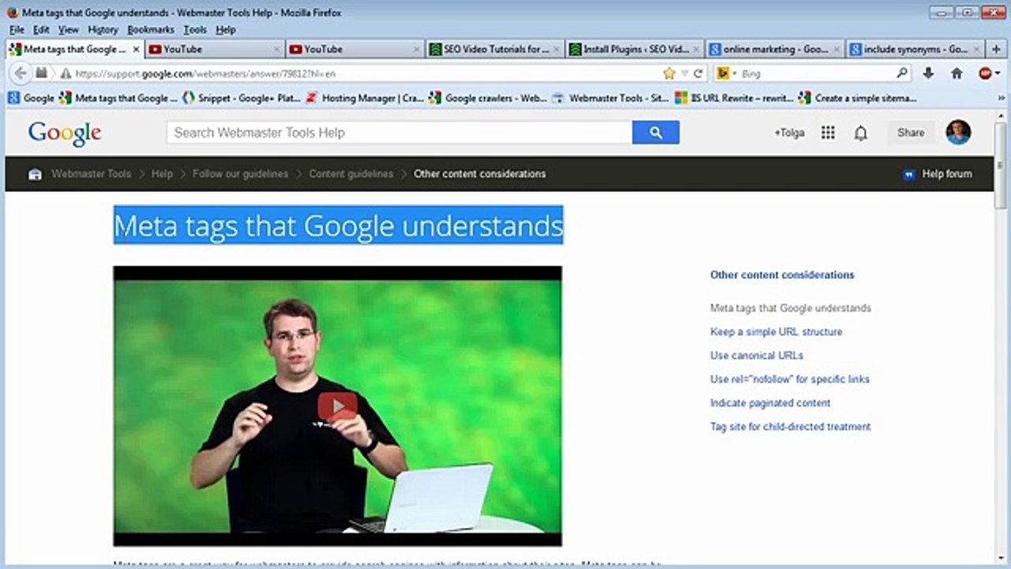1011x569 pixels.
Task: Click the Google logo
Action: 65,133
